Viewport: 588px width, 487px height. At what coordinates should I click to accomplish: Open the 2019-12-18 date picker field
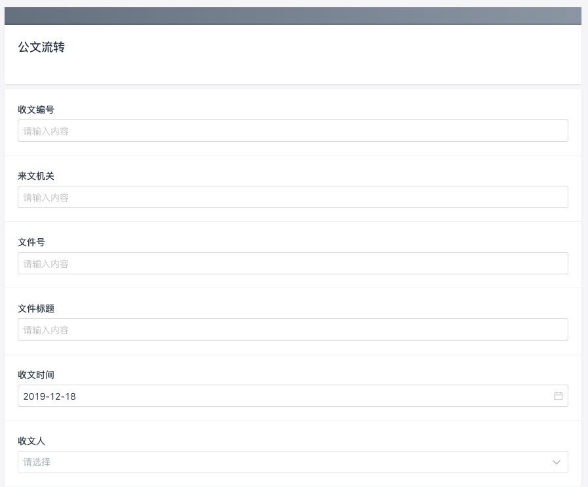[x=293, y=396]
